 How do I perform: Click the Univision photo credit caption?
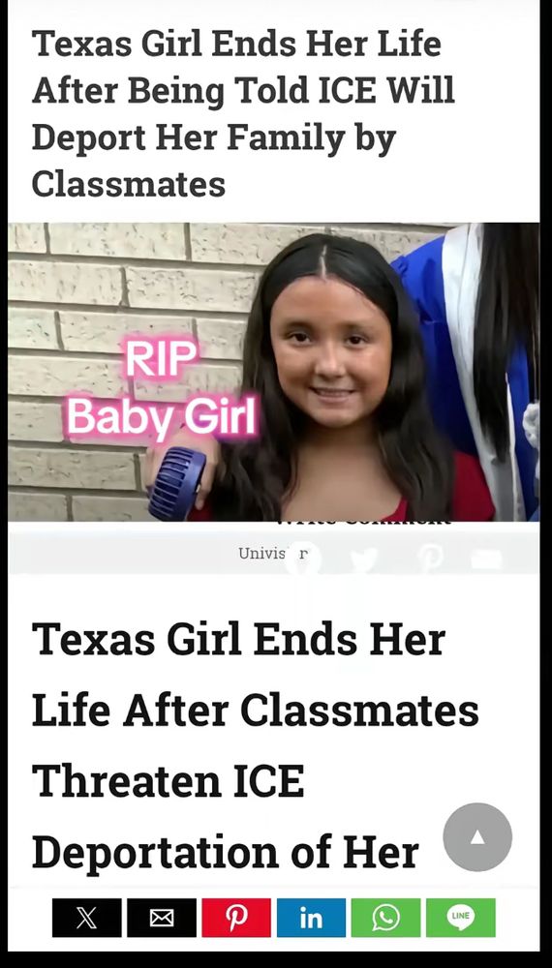[272, 553]
